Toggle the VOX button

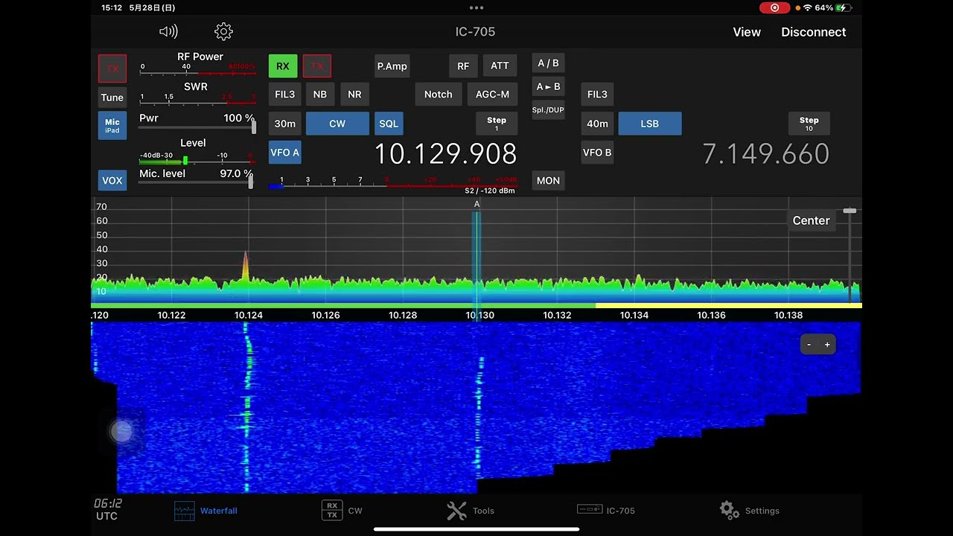(x=112, y=181)
